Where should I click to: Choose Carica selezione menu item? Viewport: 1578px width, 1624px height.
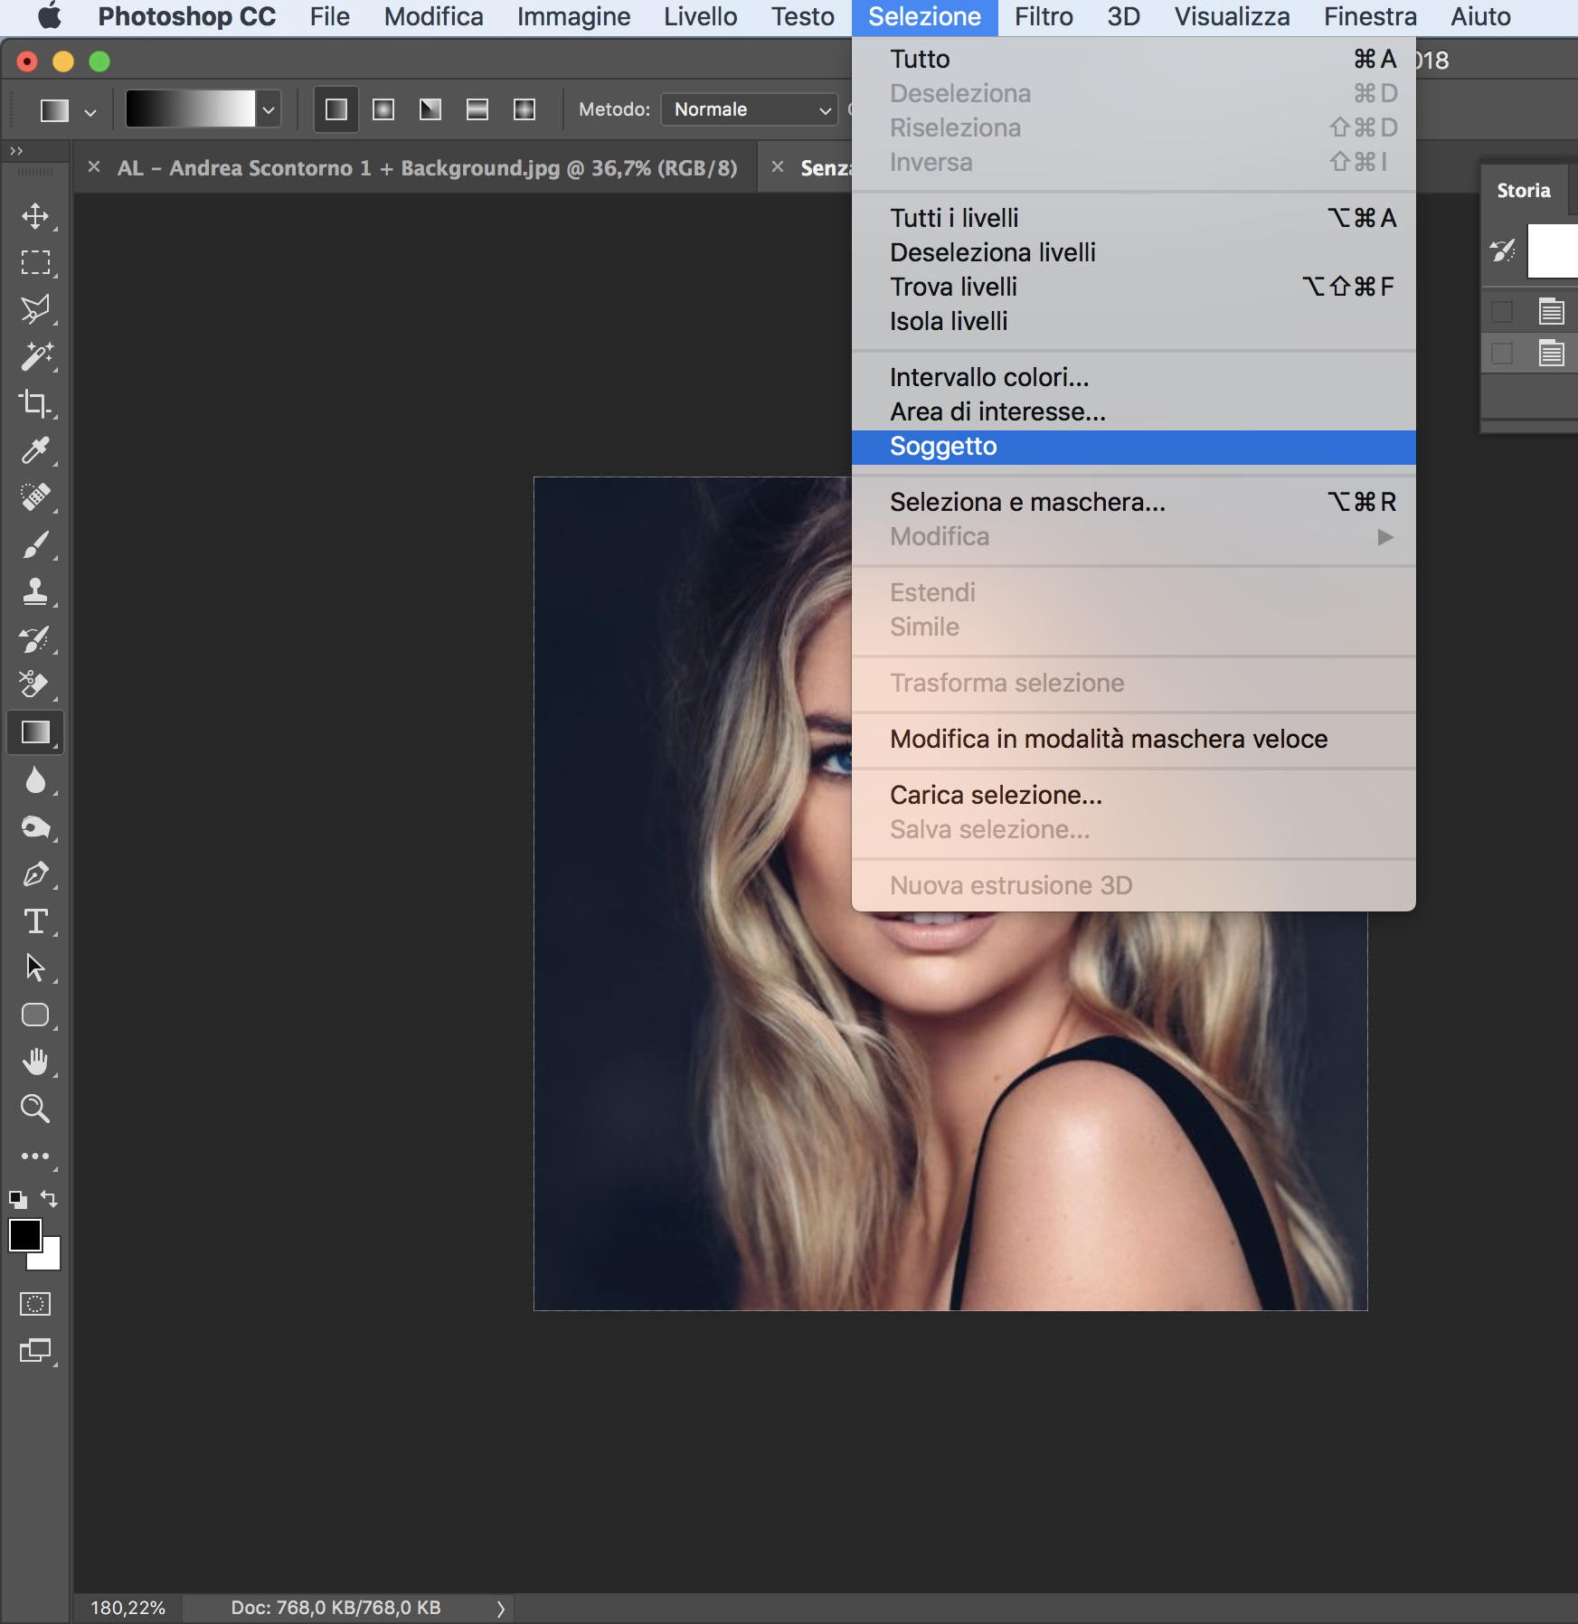1133,796
